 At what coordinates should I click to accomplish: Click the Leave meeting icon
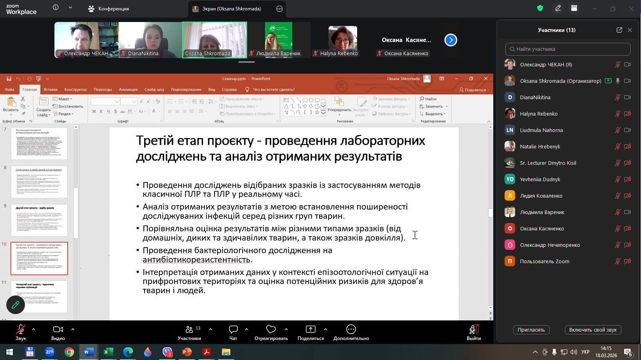click(x=474, y=329)
